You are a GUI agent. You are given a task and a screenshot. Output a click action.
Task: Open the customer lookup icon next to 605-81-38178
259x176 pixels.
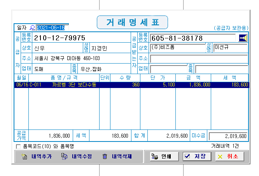coord(243,38)
